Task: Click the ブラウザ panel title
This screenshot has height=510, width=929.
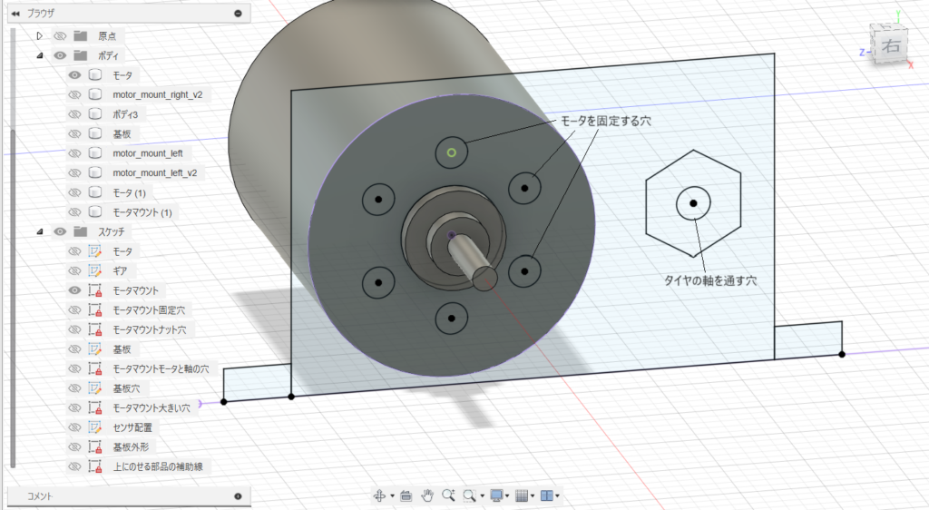Action: click(41, 13)
